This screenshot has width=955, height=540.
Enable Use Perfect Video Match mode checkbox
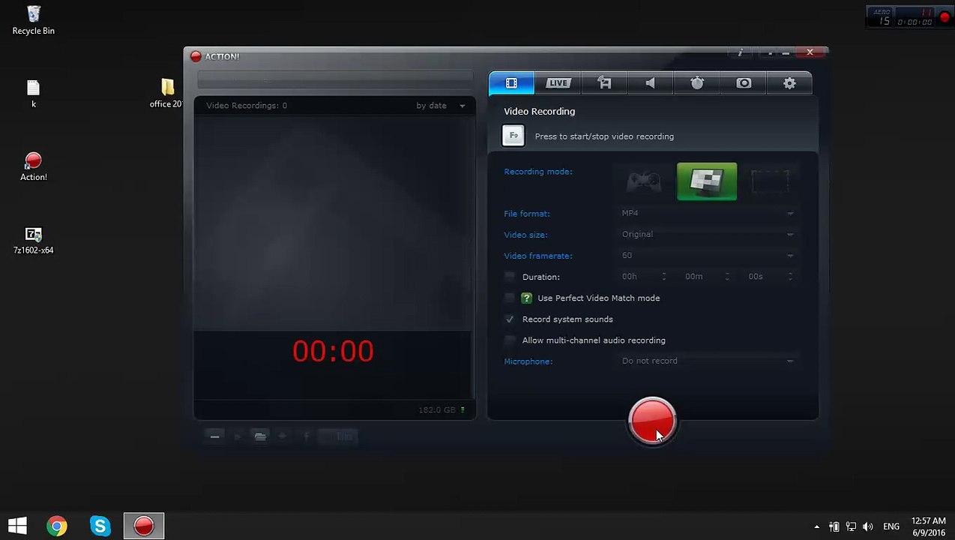[510, 298]
